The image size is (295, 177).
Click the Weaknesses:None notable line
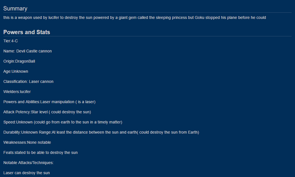point(27,142)
